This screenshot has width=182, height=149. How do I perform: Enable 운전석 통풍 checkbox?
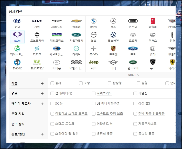click(93, 134)
